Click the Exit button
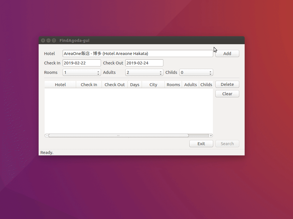 201,144
